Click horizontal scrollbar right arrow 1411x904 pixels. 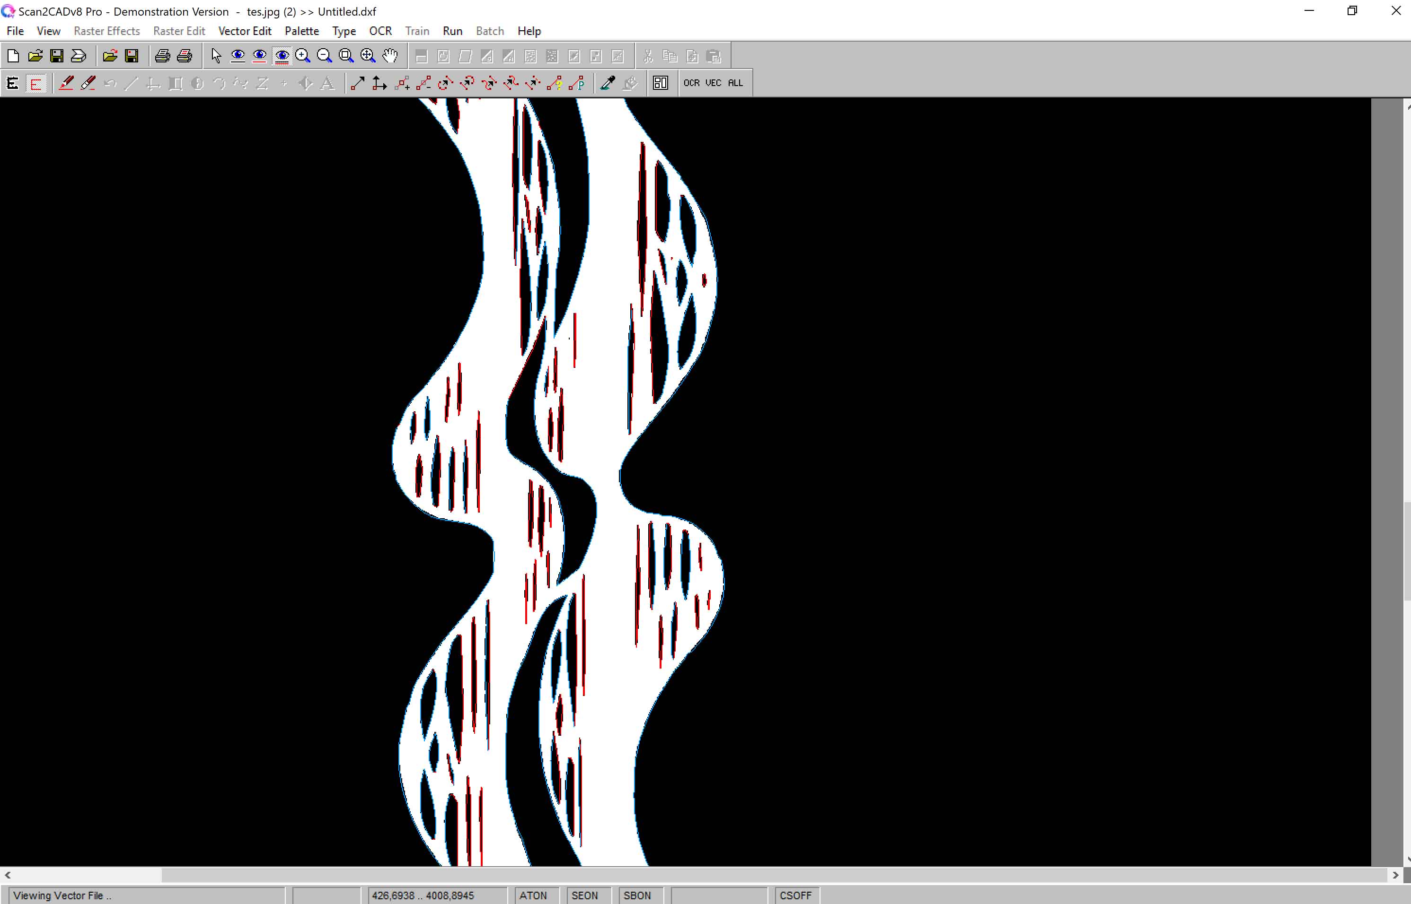tap(1396, 875)
